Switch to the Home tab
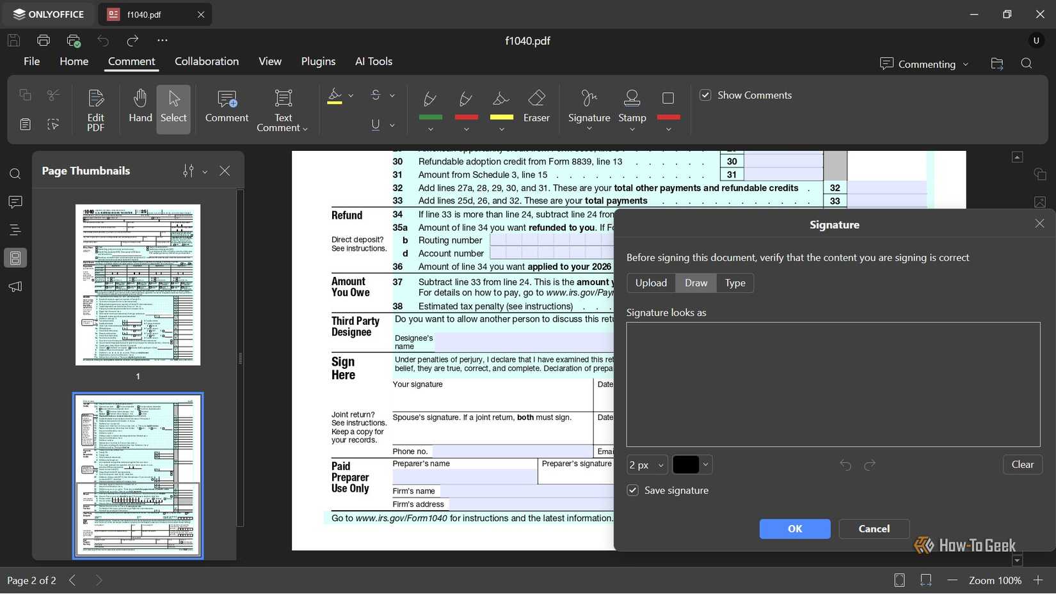 tap(74, 61)
